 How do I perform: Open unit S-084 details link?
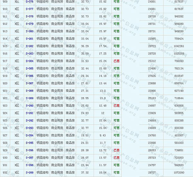(29, 61)
